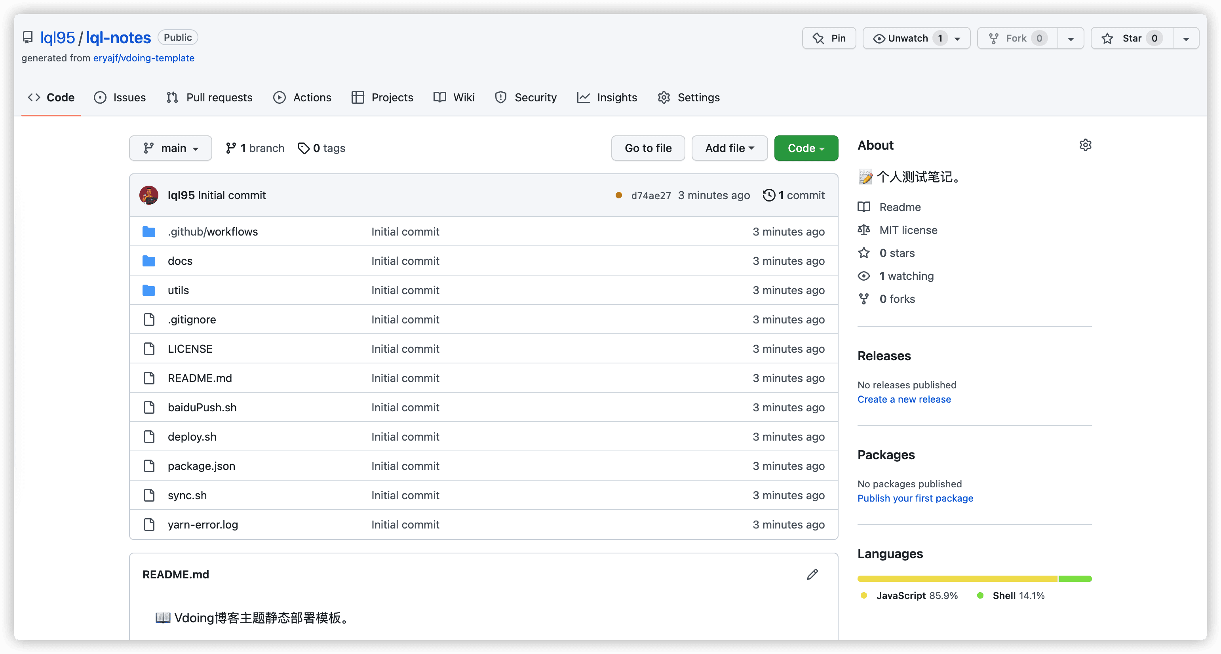Click Create a new release link
The width and height of the screenshot is (1221, 654).
904,399
